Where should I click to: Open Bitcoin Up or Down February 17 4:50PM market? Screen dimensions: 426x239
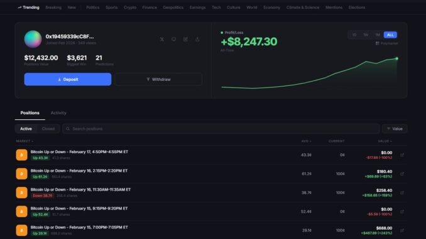pyautogui.click(x=79, y=152)
